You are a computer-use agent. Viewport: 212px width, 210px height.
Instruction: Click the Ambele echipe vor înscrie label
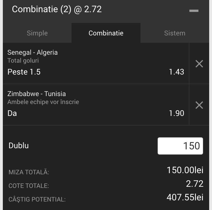pyautogui.click(x=43, y=102)
